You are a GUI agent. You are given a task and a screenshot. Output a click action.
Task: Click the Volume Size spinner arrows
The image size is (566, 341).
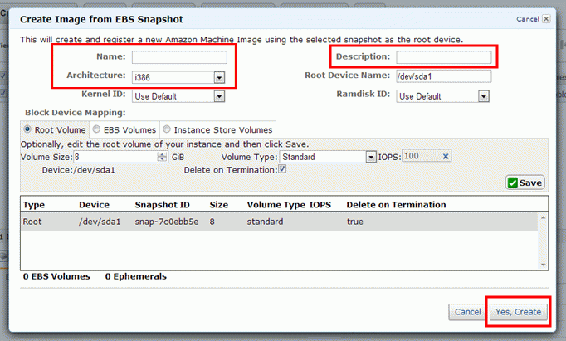pyautogui.click(x=162, y=157)
